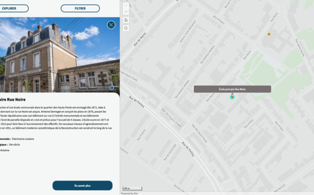Click the 40 m scale bar
The image size is (314, 195).
(132, 188)
